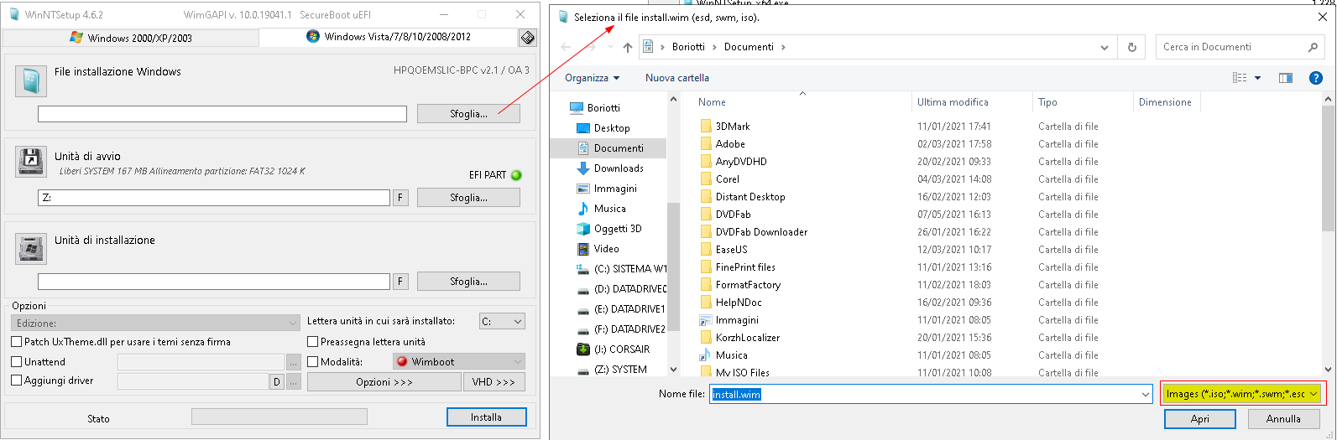Switch to Windows 2000/XP/2003 tab
The width and height of the screenshot is (1337, 440).
click(x=130, y=38)
